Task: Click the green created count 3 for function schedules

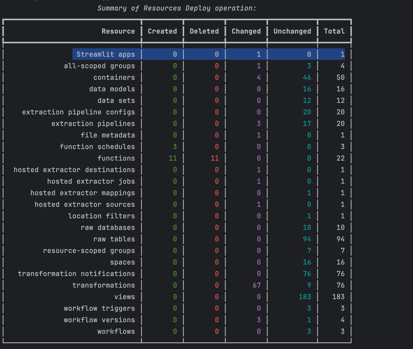Action: (175, 147)
